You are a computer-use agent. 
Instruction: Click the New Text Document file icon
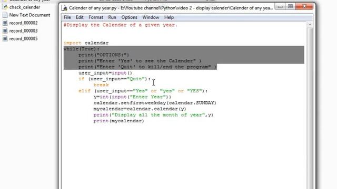5,15
